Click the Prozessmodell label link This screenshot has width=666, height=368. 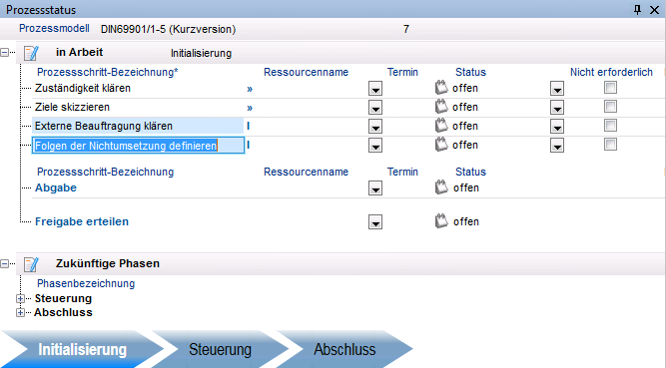click(x=54, y=29)
